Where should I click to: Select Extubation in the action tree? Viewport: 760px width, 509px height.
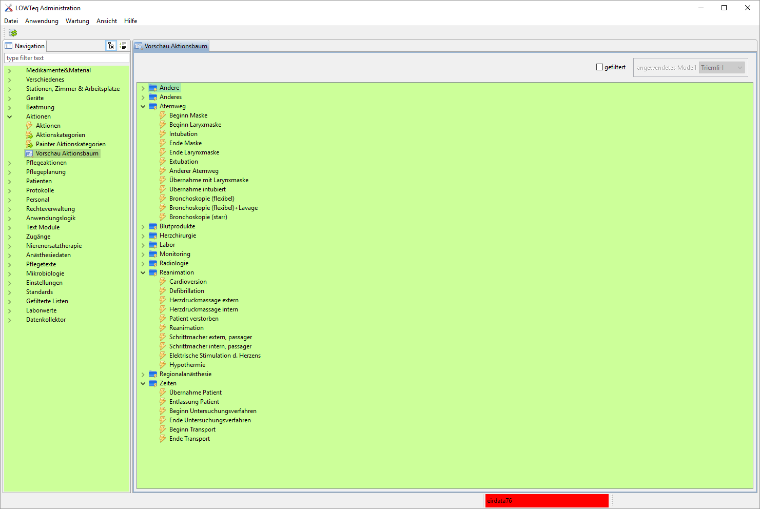[x=183, y=162]
